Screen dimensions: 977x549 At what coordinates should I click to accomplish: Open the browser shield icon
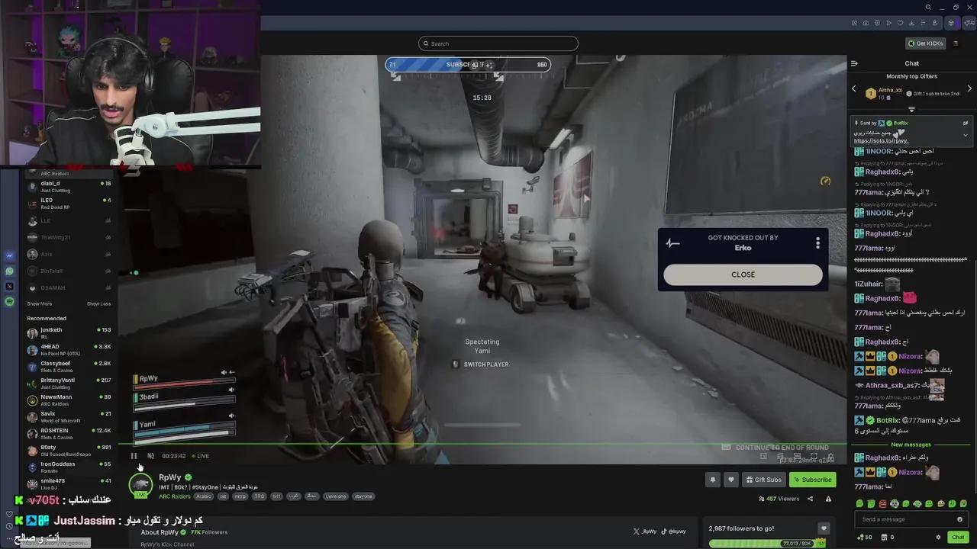pyautogui.click(x=877, y=23)
